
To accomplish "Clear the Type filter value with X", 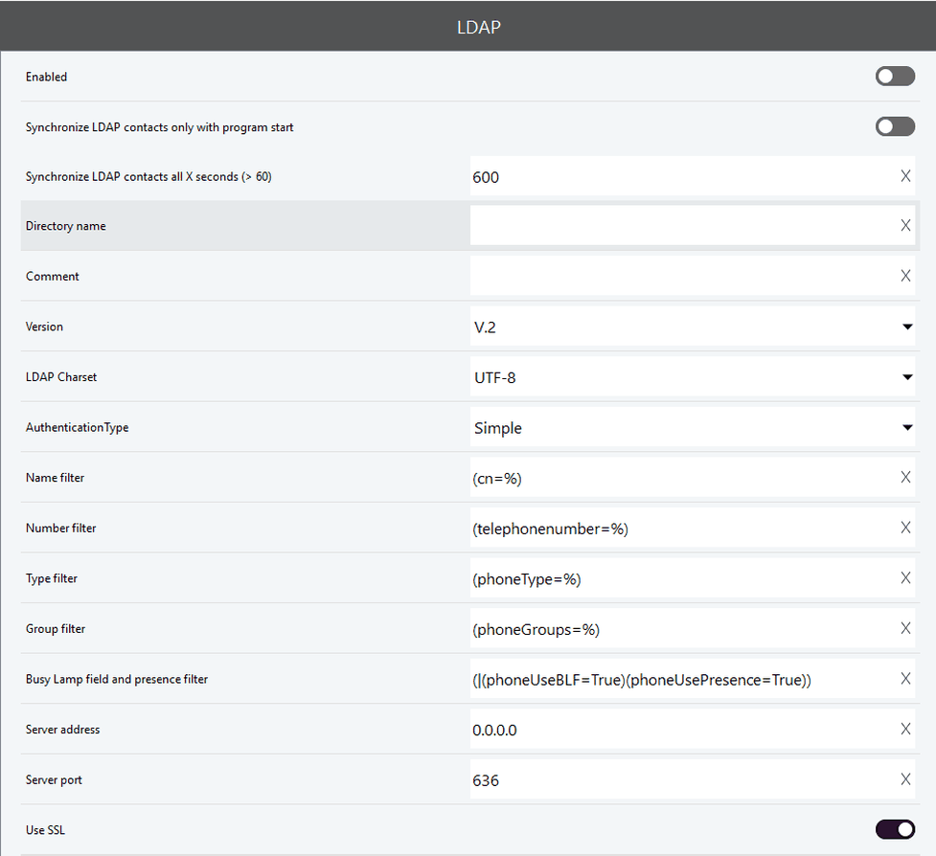I will pyautogui.click(x=905, y=578).
